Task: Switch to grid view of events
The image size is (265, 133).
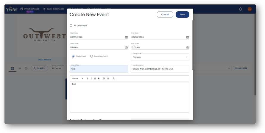Action: (x=13, y=68)
